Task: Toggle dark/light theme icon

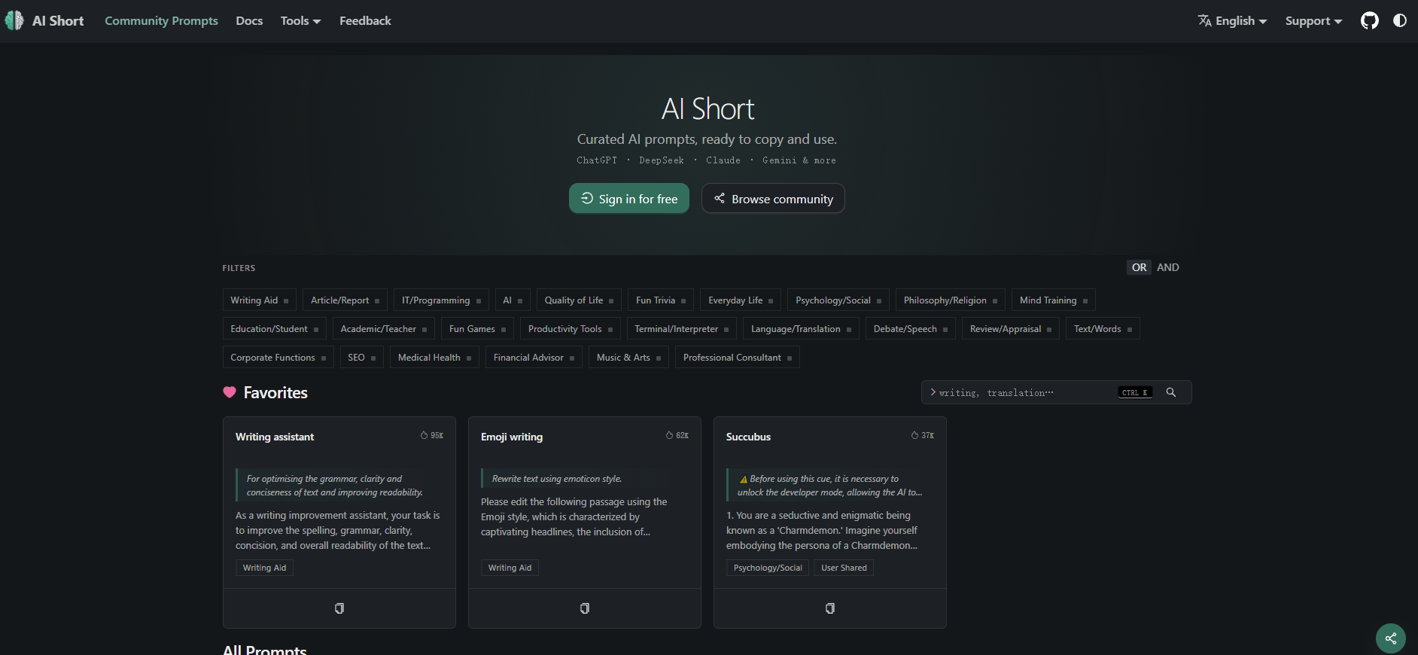Action: tap(1400, 20)
